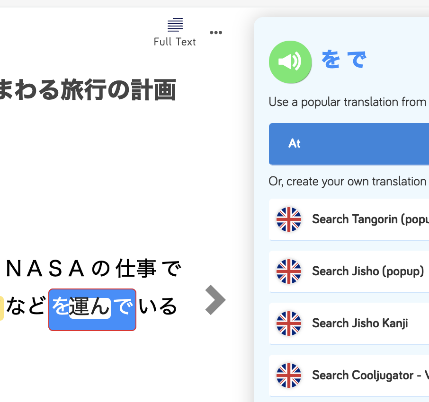Open Search Tangorin popup dictionary

point(349,219)
